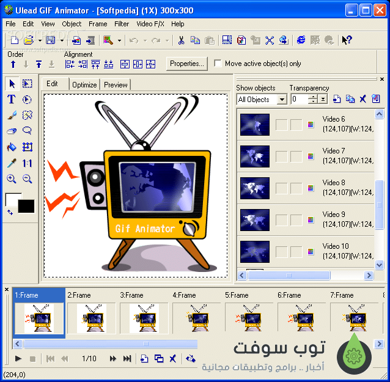Toggle second box for Video 6 object
390x382 pixels.
(296, 125)
